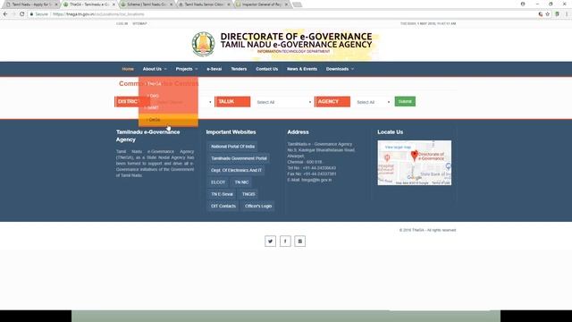Expand the Projects menu
The width and height of the screenshot is (572, 322).
pyautogui.click(x=187, y=69)
